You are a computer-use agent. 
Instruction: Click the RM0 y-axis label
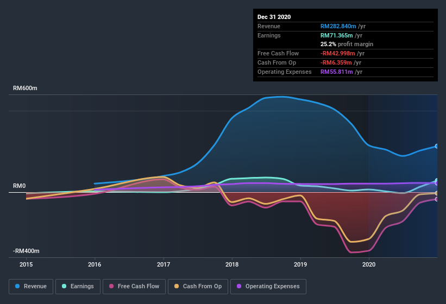click(20, 186)
